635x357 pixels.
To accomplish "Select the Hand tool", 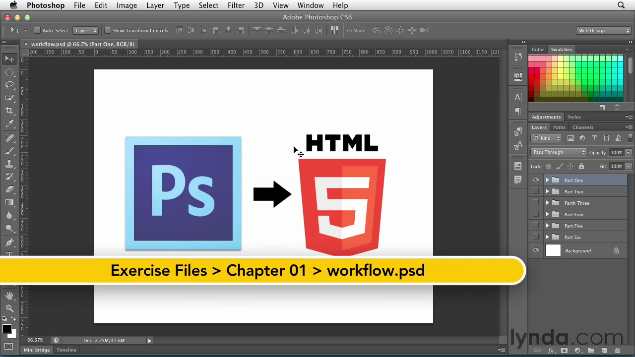I will click(x=9, y=296).
